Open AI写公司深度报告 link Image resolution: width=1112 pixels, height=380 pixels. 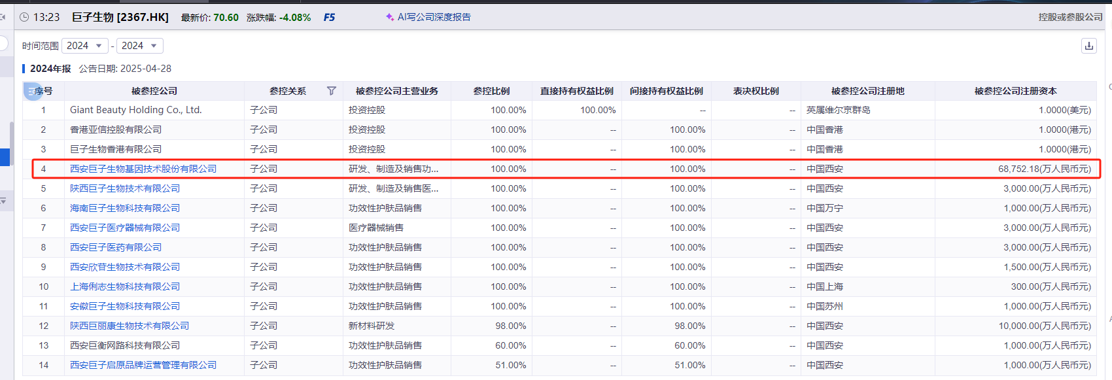(x=434, y=17)
